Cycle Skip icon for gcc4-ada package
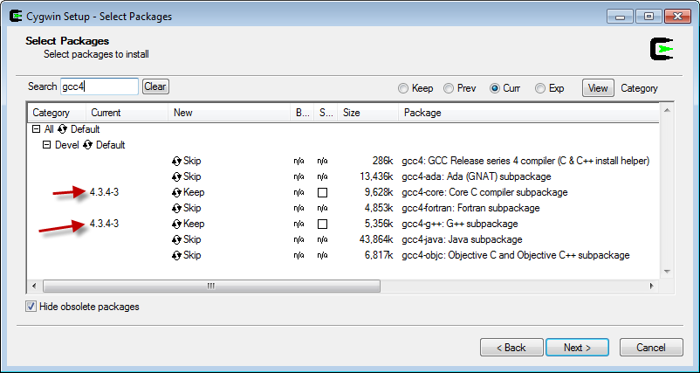The height and width of the screenshot is (373, 700). click(177, 176)
